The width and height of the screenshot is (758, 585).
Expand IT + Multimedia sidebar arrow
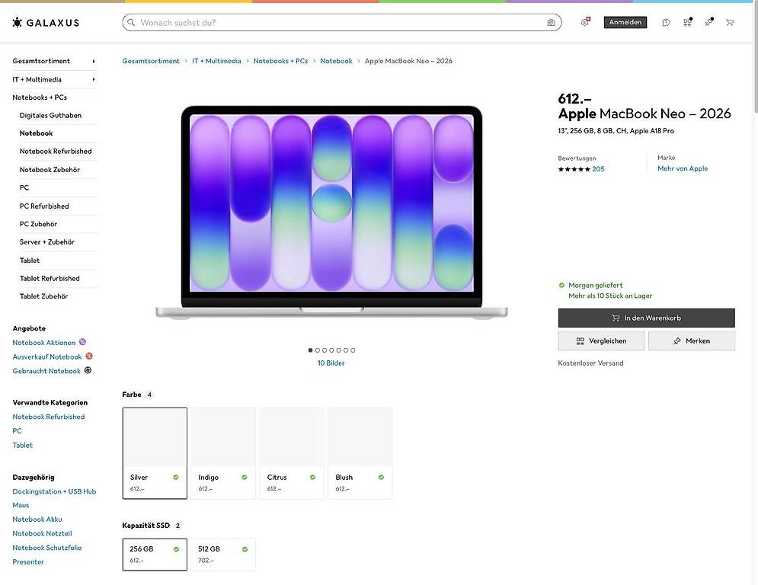(x=94, y=79)
